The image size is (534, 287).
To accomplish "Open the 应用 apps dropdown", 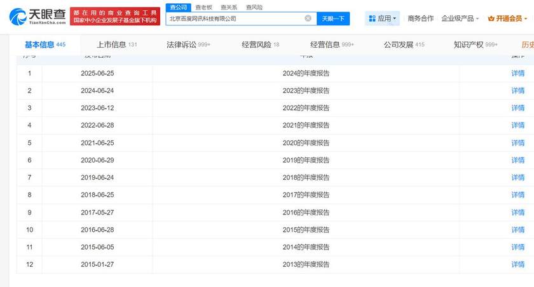I will [382, 18].
